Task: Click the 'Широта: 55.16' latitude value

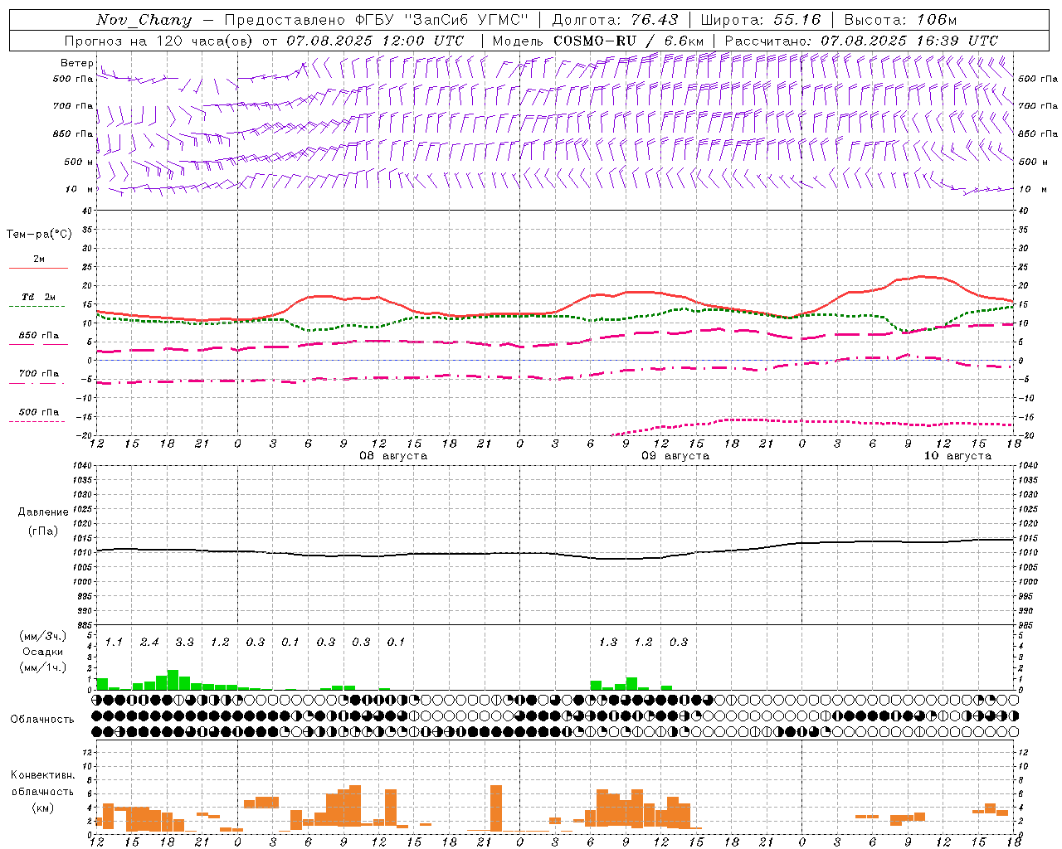Action: (x=761, y=20)
